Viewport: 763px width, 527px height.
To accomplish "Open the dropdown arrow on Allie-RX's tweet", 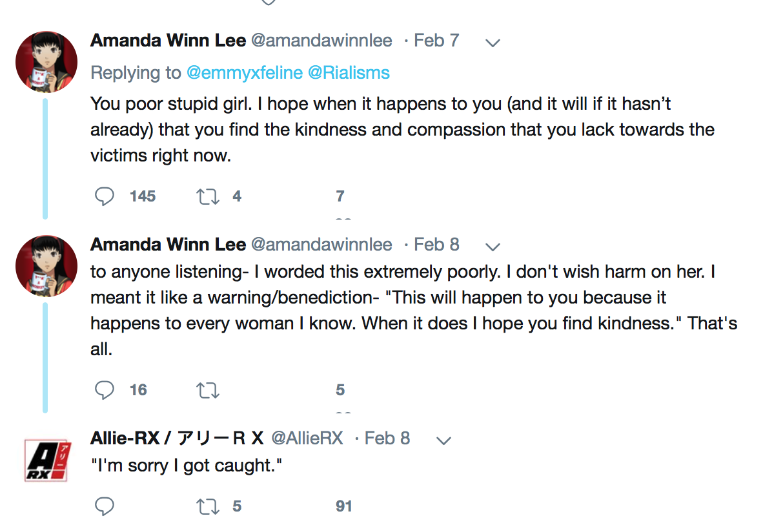I will pyautogui.click(x=443, y=440).
